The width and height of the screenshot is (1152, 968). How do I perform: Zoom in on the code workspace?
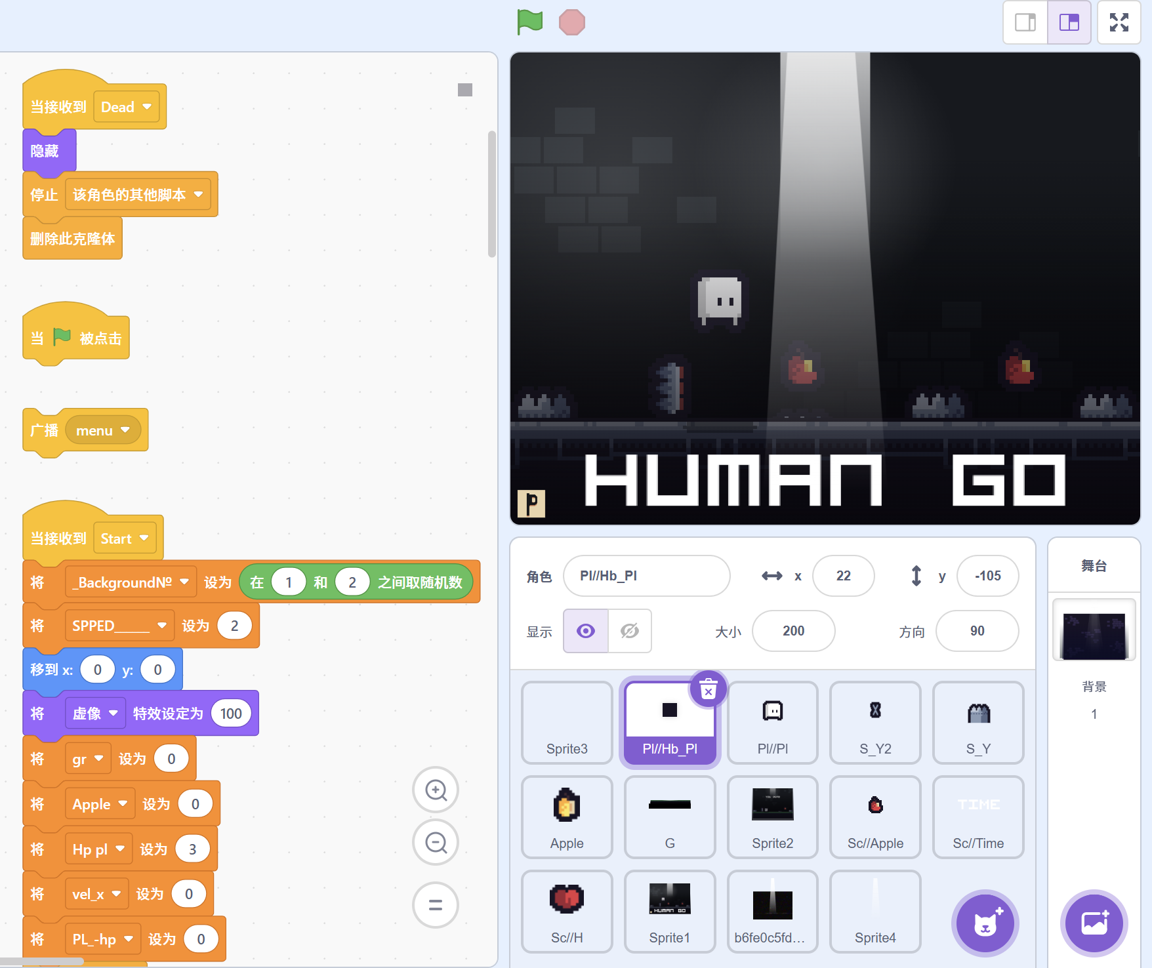(x=436, y=790)
